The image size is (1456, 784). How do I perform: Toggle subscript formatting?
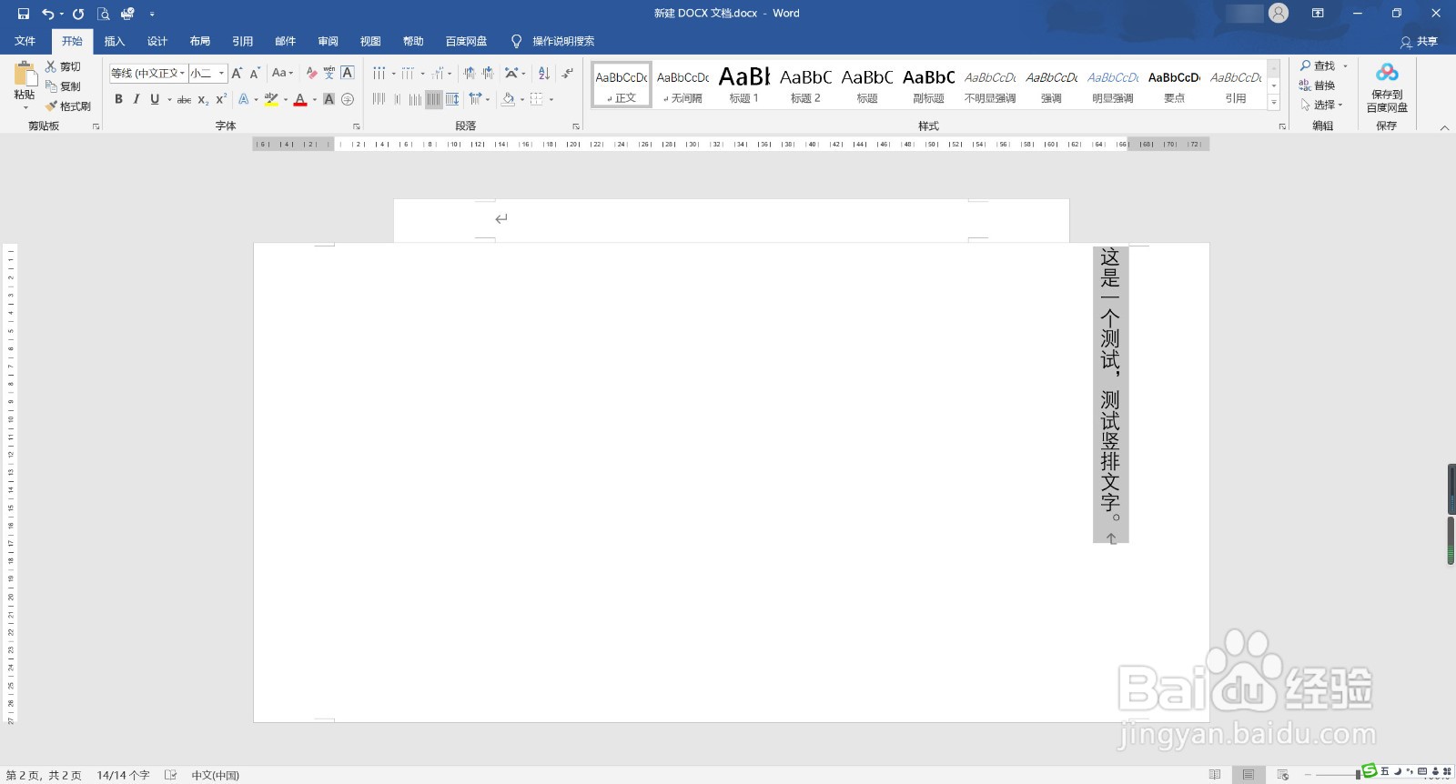[204, 99]
